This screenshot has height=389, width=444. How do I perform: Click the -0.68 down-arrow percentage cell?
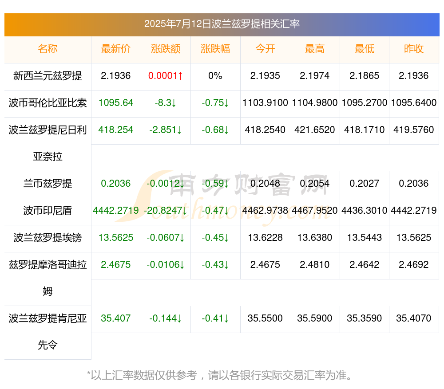[215, 130]
